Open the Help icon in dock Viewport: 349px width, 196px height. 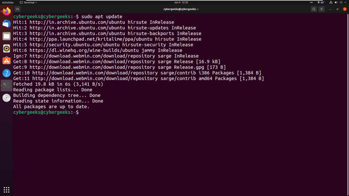pos(6,73)
